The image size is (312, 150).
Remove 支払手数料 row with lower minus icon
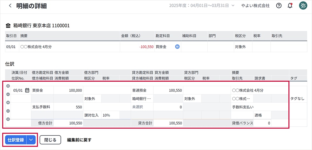pos(8,111)
